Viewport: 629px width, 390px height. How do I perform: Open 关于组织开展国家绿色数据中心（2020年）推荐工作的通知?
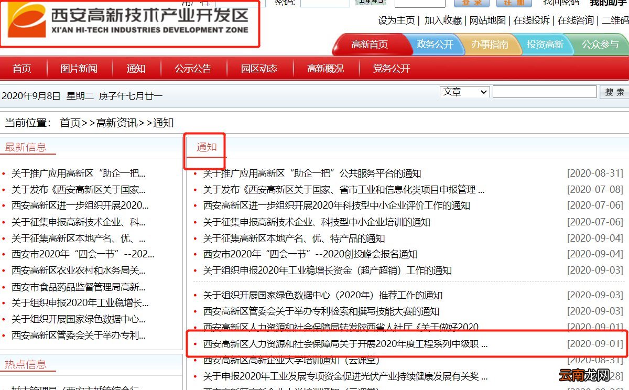point(323,295)
